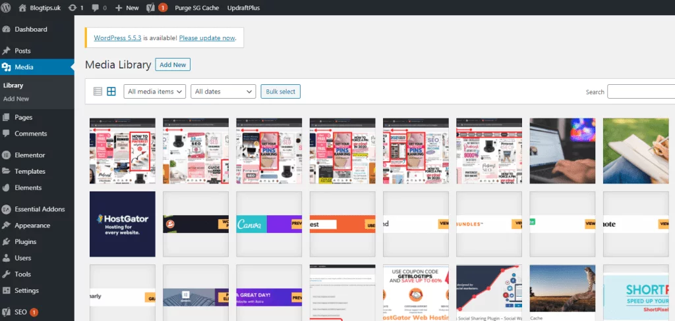Click the New label in admin bar
This screenshot has height=321, width=675.
(x=132, y=8)
